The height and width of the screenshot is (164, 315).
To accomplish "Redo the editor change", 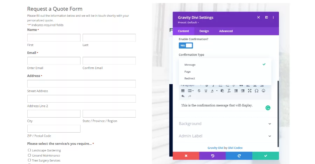I will click(190, 96).
